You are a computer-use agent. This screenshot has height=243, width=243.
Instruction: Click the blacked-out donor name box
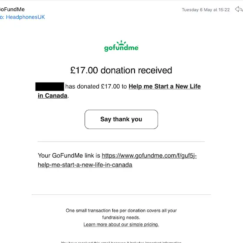[49, 87]
